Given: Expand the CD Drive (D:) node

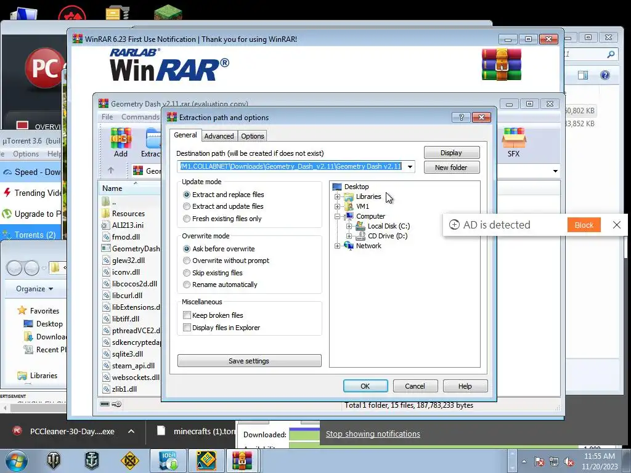Looking at the screenshot, I should pyautogui.click(x=349, y=236).
